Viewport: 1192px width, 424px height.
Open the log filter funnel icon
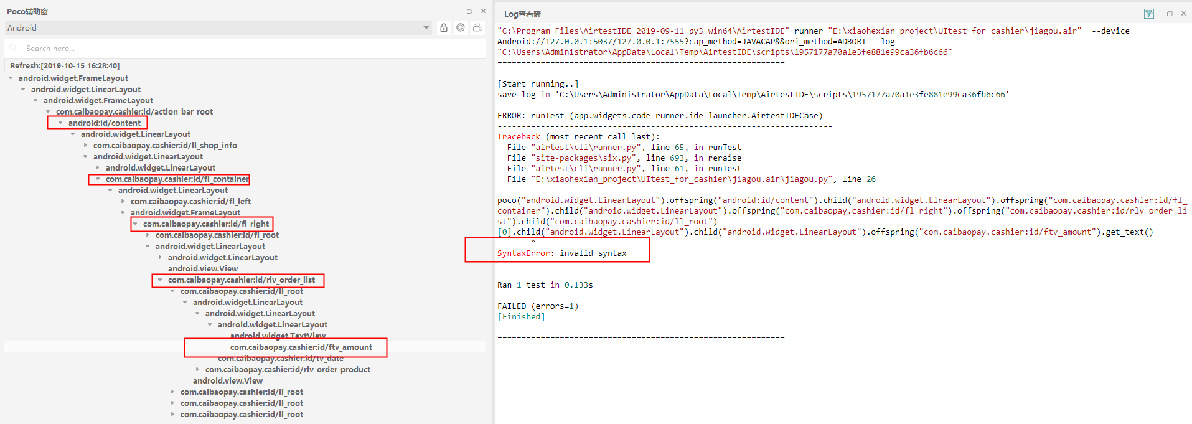coord(1149,14)
